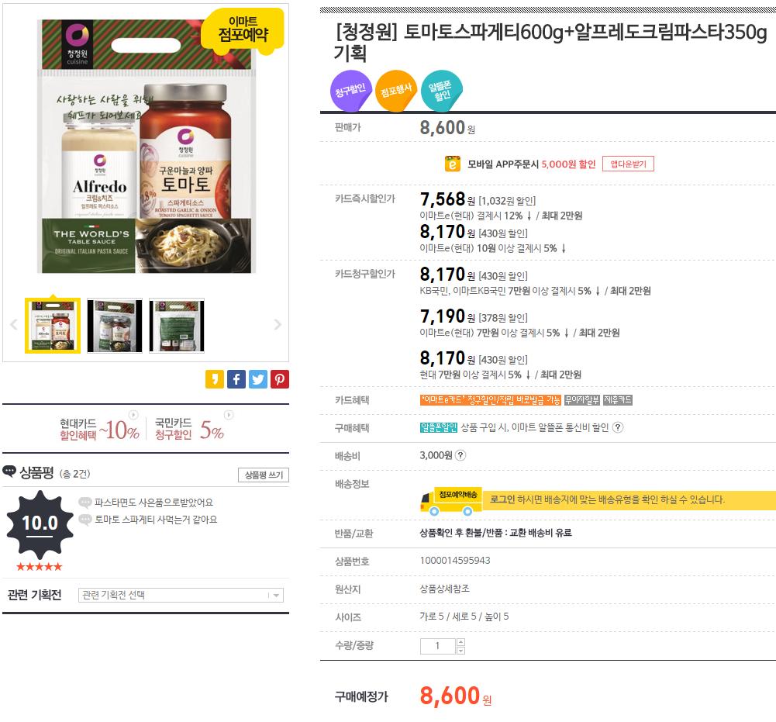Image resolution: width=776 pixels, height=722 pixels.
Task: Click the quantity input field
Action: point(437,646)
